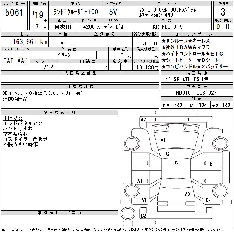The width and height of the screenshot is (234, 234).
Task: Select the 出品番号 header cell
Action: point(14,4)
